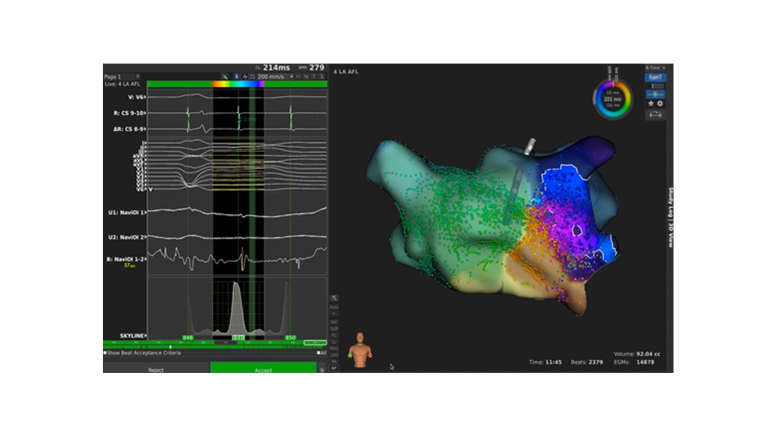Select the blue marker tool icon
Screen dimensions: 783x440
coord(237,76)
